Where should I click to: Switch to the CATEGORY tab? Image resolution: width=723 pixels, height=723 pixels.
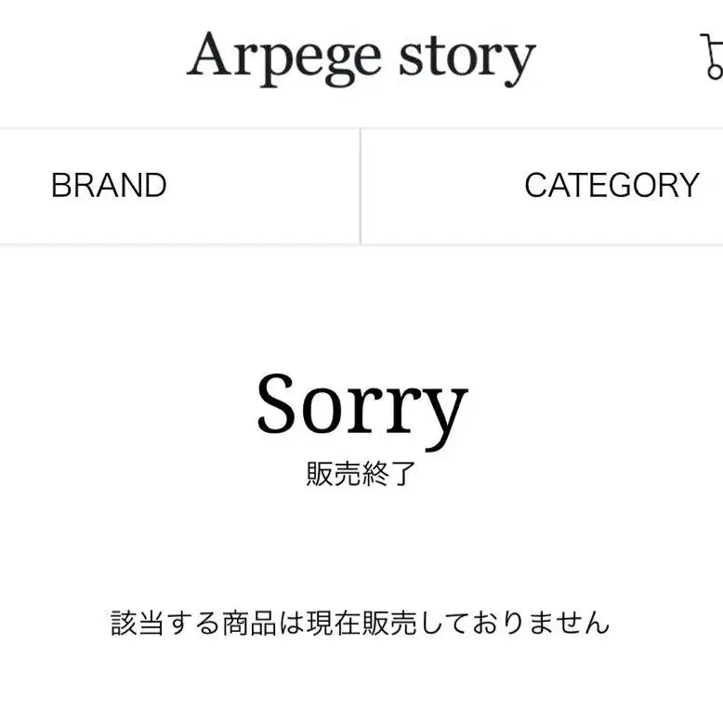tap(543, 186)
